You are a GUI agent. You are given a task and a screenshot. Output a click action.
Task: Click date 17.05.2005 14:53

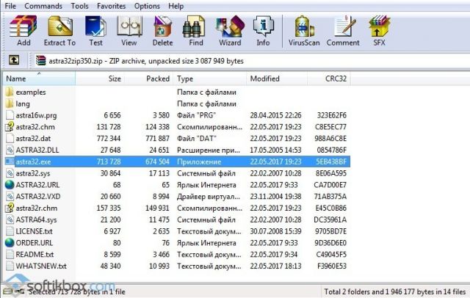(x=275, y=150)
